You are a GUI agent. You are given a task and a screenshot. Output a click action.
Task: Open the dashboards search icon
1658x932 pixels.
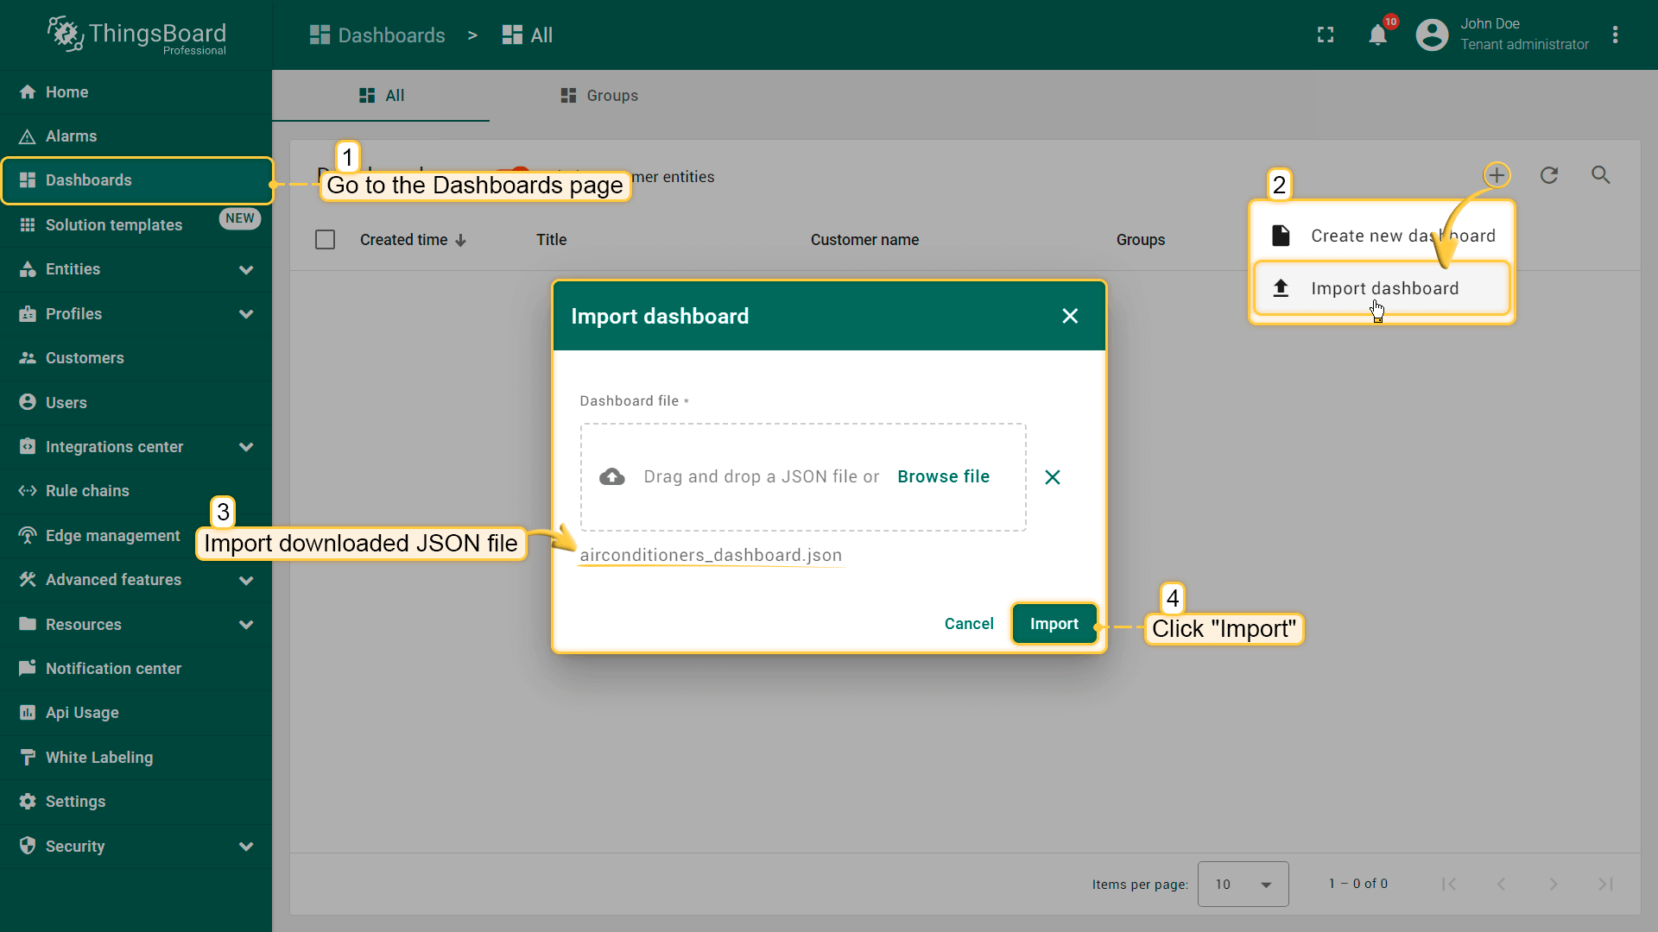[x=1601, y=175]
